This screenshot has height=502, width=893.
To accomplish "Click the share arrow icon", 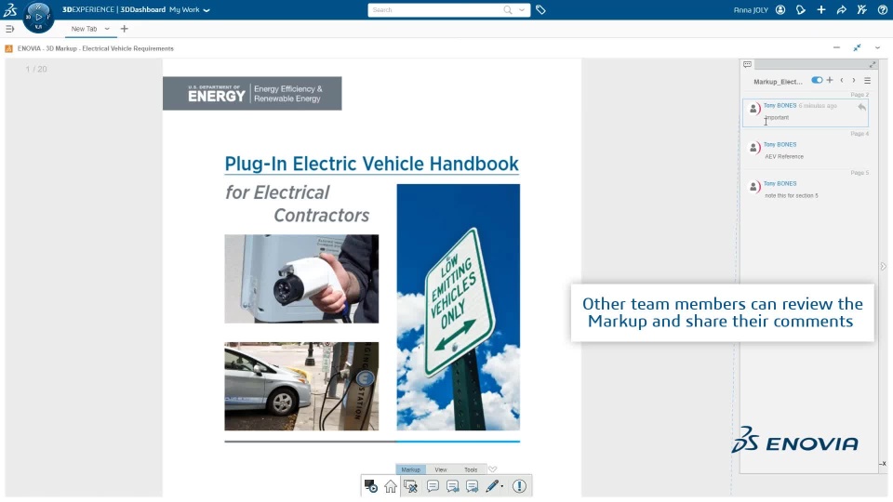I will [x=841, y=9].
